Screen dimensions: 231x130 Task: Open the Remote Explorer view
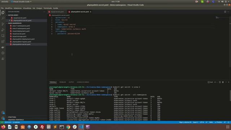[3, 36]
